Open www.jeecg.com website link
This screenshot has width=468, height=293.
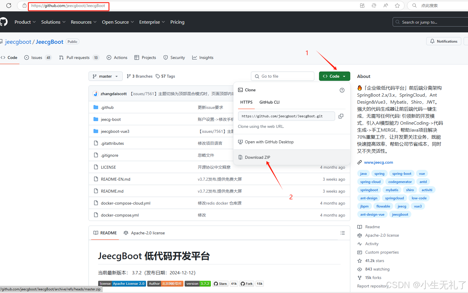tap(378, 162)
